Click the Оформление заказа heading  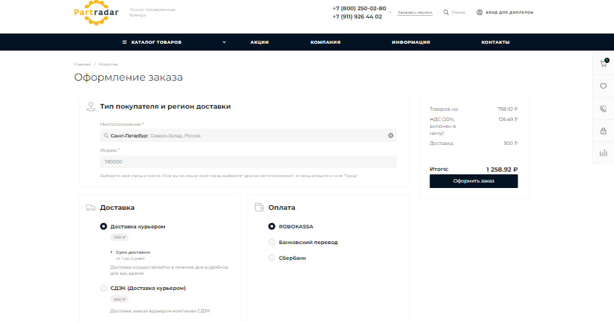(129, 77)
